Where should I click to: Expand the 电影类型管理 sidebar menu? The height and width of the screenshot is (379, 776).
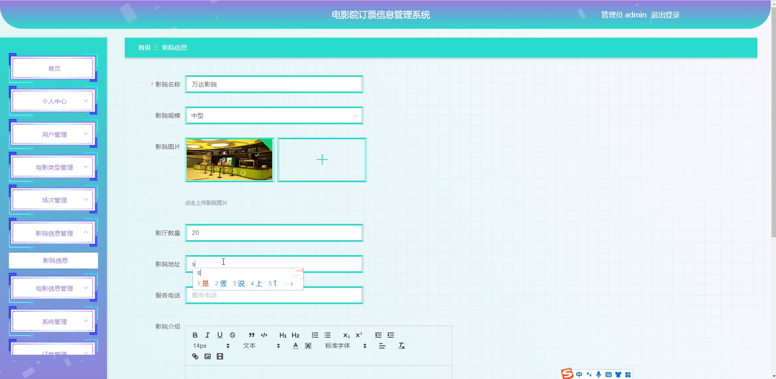pos(53,167)
